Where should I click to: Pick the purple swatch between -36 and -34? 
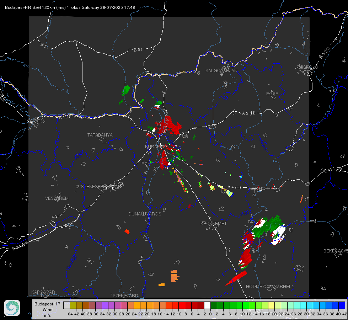(98, 305)
